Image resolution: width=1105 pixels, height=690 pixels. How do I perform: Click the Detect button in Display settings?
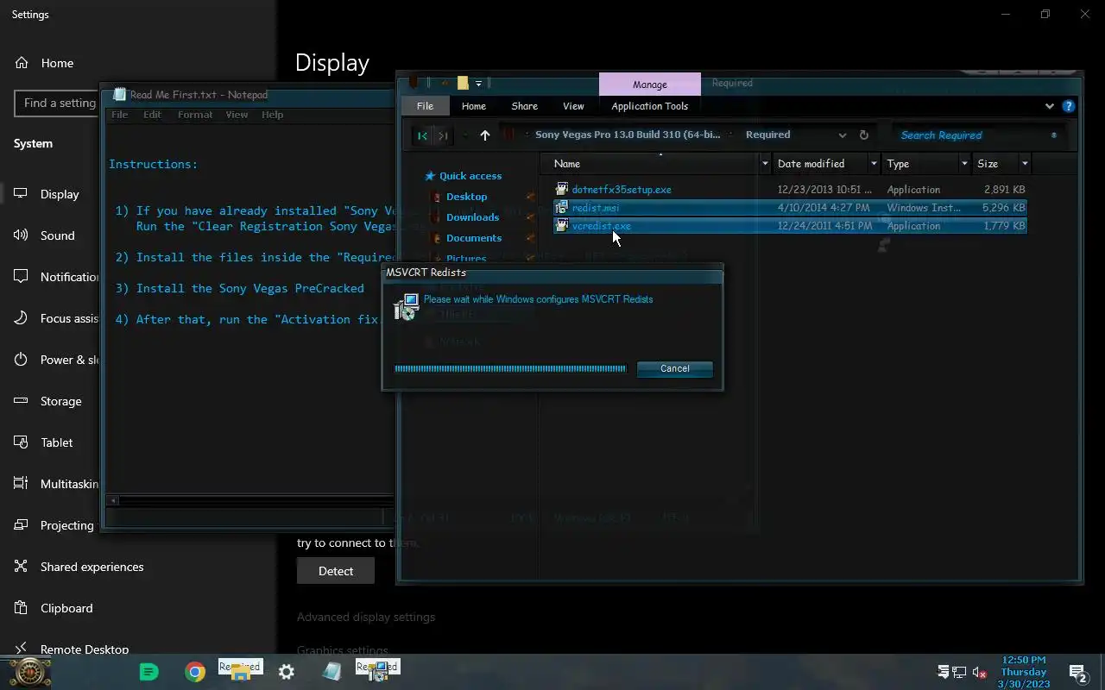[x=336, y=571]
